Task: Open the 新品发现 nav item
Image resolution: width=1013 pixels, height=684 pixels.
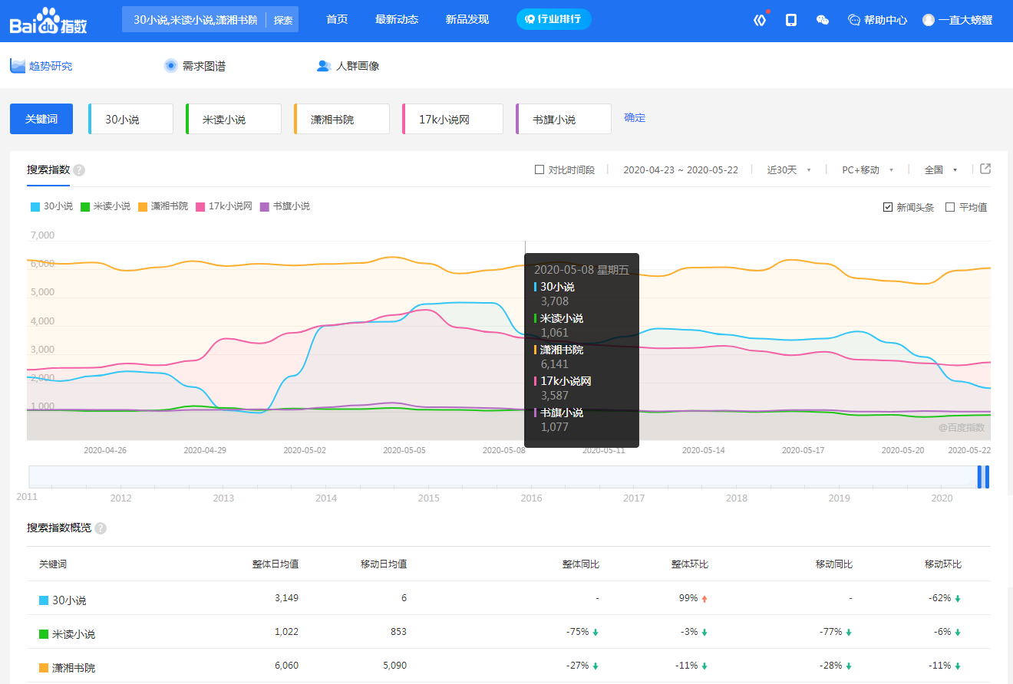Action: 467,19
